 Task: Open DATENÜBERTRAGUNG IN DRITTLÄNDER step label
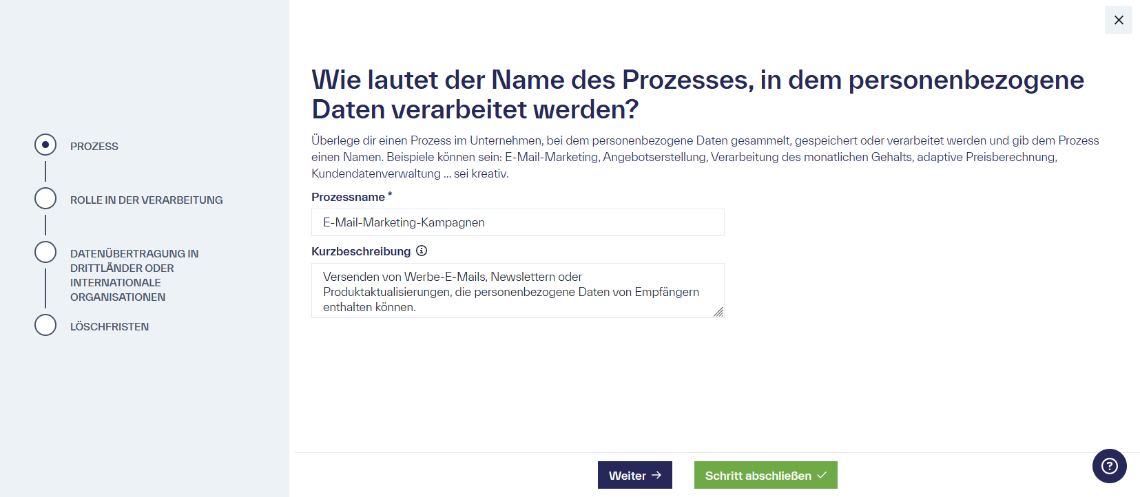[134, 275]
